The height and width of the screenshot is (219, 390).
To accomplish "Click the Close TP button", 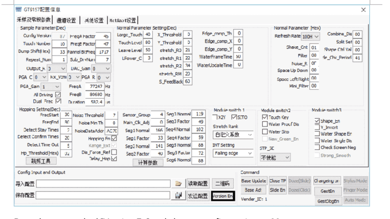I will (277, 181).
